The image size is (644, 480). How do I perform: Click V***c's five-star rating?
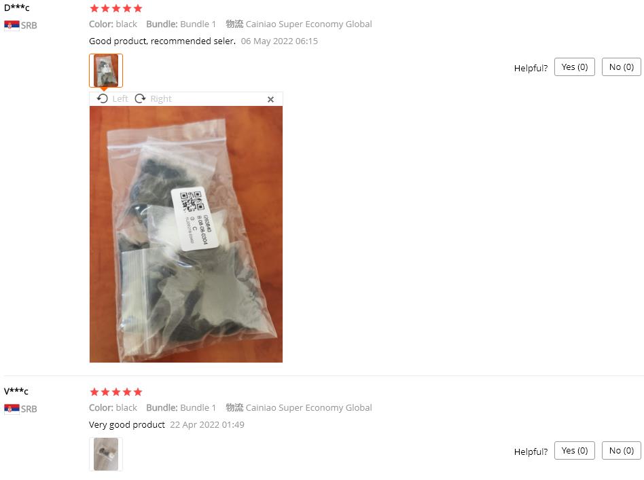115,392
